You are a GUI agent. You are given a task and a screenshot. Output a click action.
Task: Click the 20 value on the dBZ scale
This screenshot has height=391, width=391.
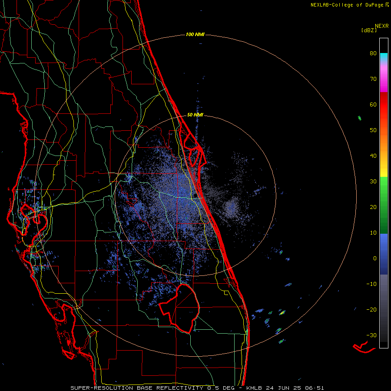373,207
